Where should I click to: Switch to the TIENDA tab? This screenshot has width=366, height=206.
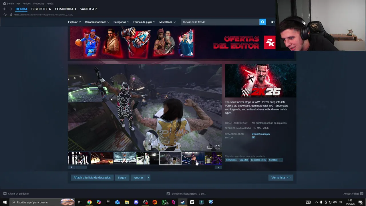[21, 9]
